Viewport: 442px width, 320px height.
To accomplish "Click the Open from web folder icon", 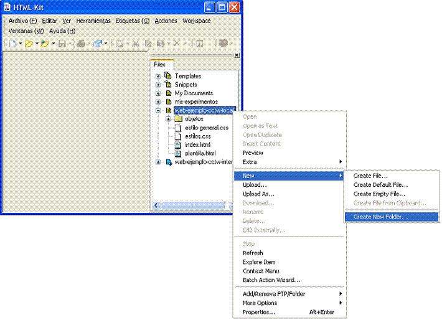I will (45, 44).
